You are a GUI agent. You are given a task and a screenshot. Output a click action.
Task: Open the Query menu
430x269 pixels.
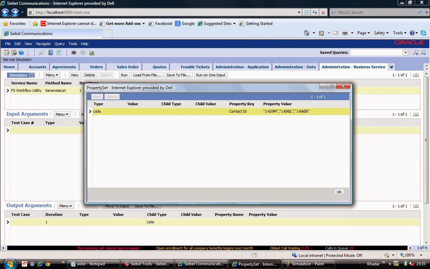[59, 44]
